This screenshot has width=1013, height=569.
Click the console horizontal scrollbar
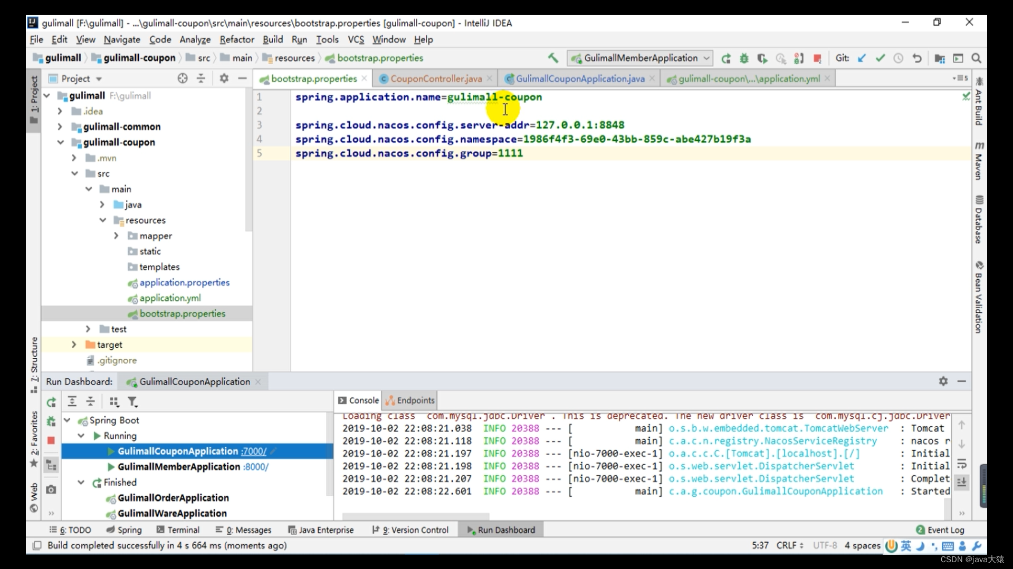(x=416, y=516)
